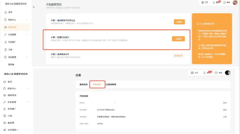Switch to the 开放信息 tab

tap(97, 85)
